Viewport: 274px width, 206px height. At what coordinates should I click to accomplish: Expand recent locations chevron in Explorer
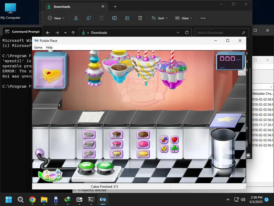tap(65, 32)
